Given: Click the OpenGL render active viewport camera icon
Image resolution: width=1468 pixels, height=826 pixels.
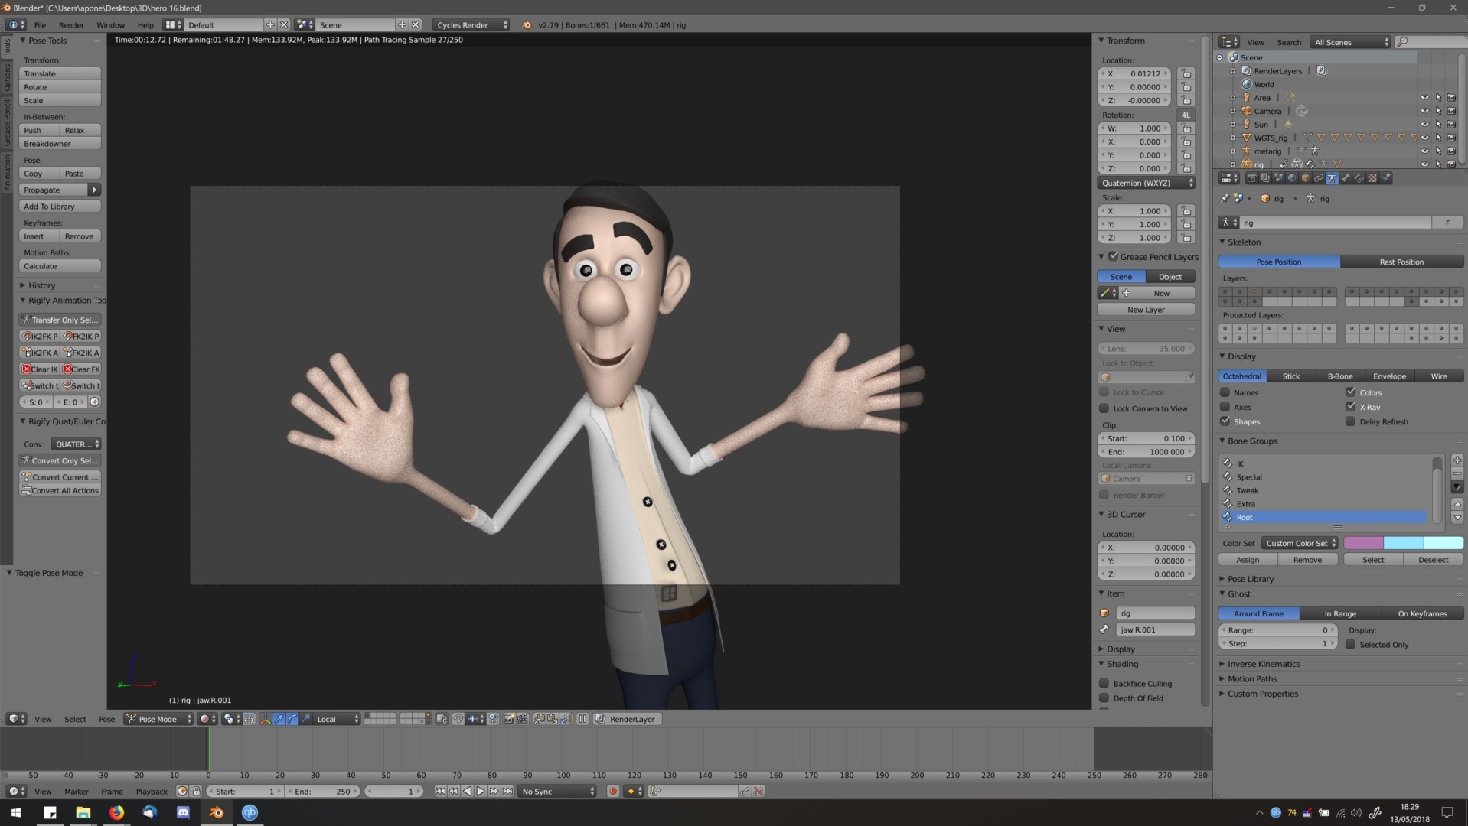Looking at the screenshot, I should click(509, 719).
